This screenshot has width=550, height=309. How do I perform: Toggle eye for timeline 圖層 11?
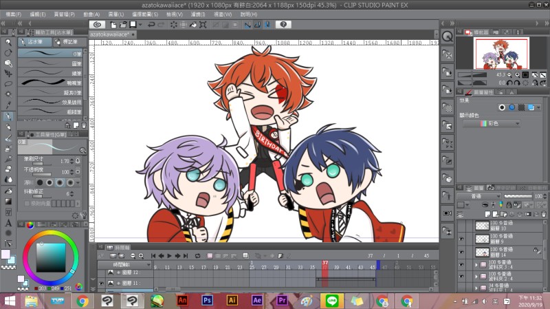101,283
